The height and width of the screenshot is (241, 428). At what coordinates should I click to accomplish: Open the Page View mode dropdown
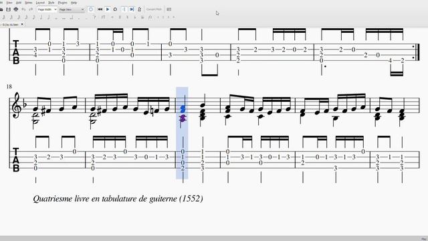click(72, 9)
